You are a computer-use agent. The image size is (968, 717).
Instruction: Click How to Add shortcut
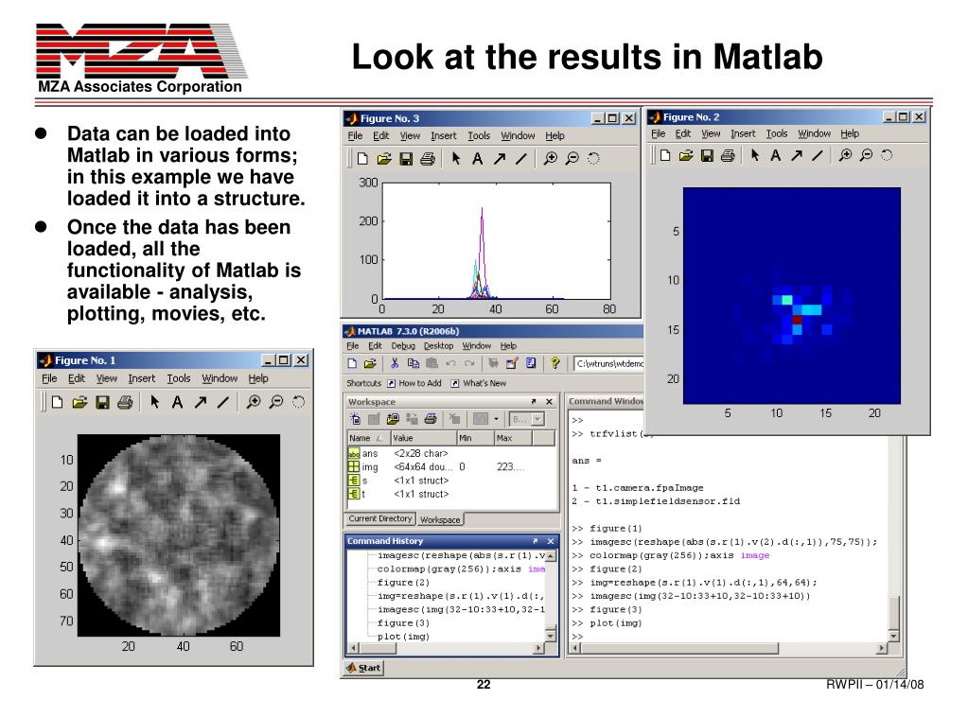click(x=414, y=383)
